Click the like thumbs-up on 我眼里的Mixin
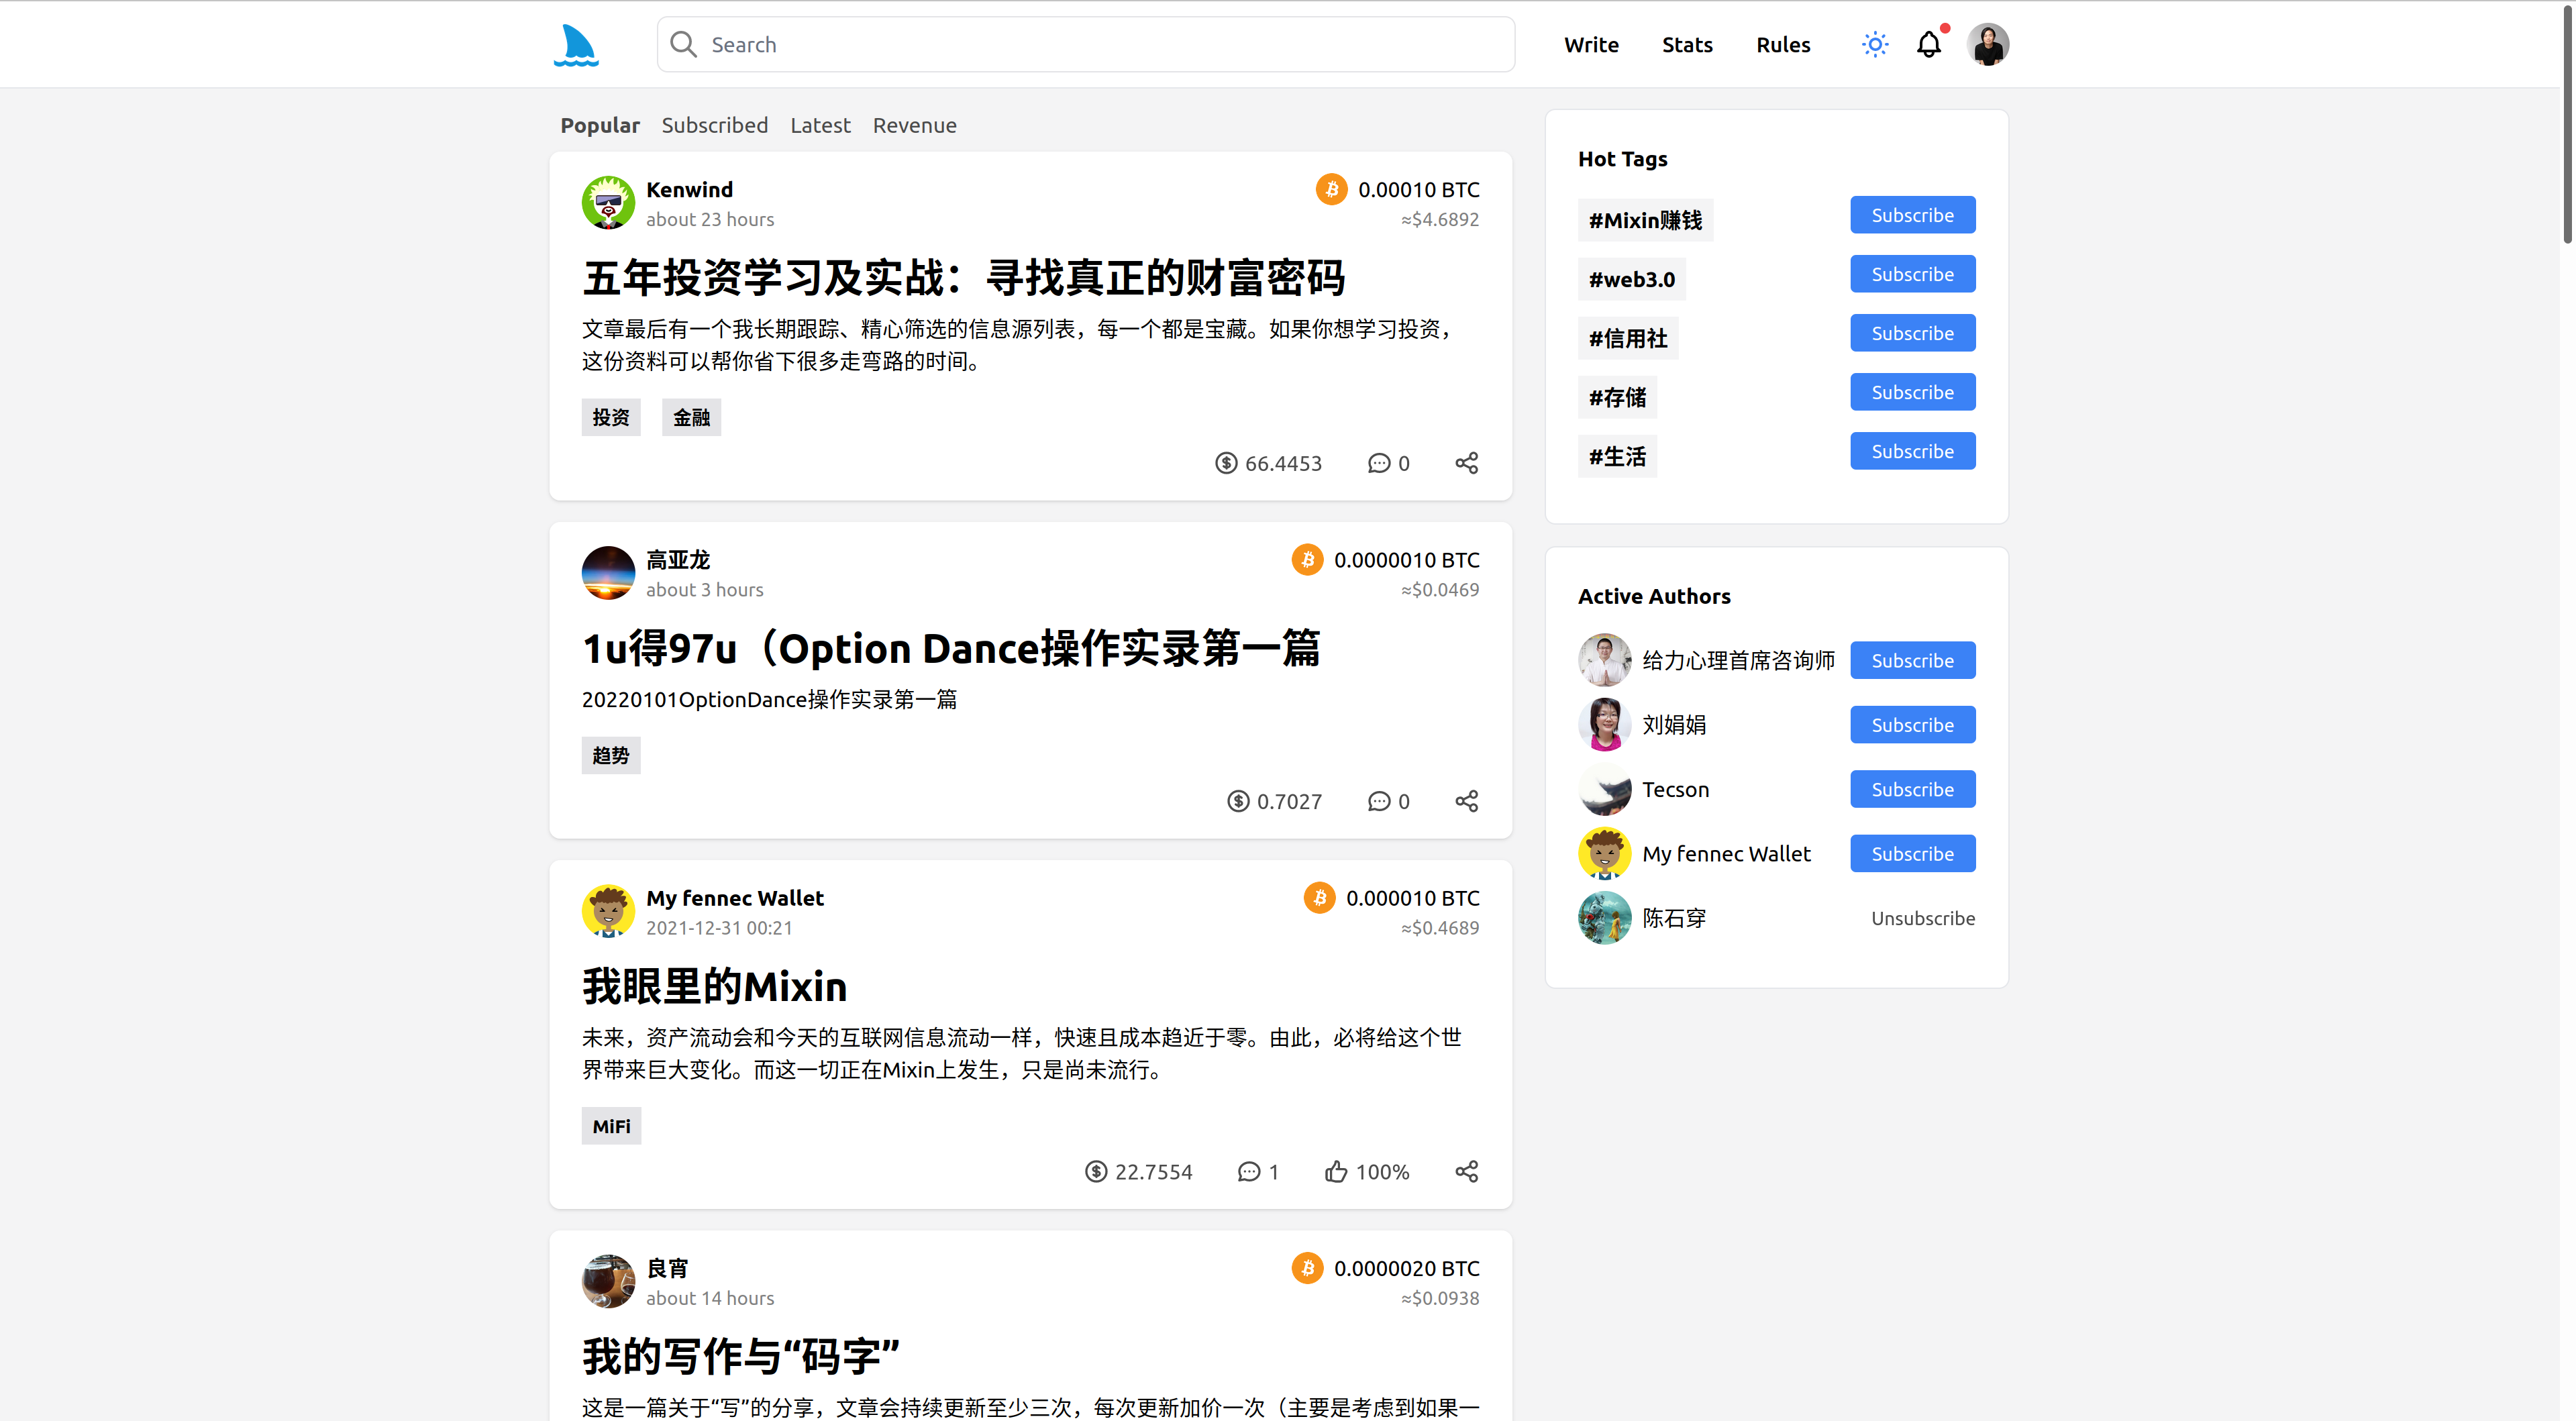Viewport: 2576px width, 1421px height. pyautogui.click(x=1336, y=1172)
